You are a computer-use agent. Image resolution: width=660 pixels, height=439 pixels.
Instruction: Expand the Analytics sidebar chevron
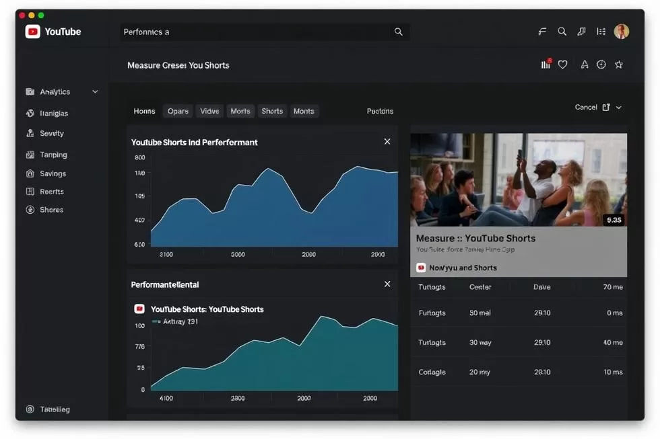pyautogui.click(x=95, y=91)
